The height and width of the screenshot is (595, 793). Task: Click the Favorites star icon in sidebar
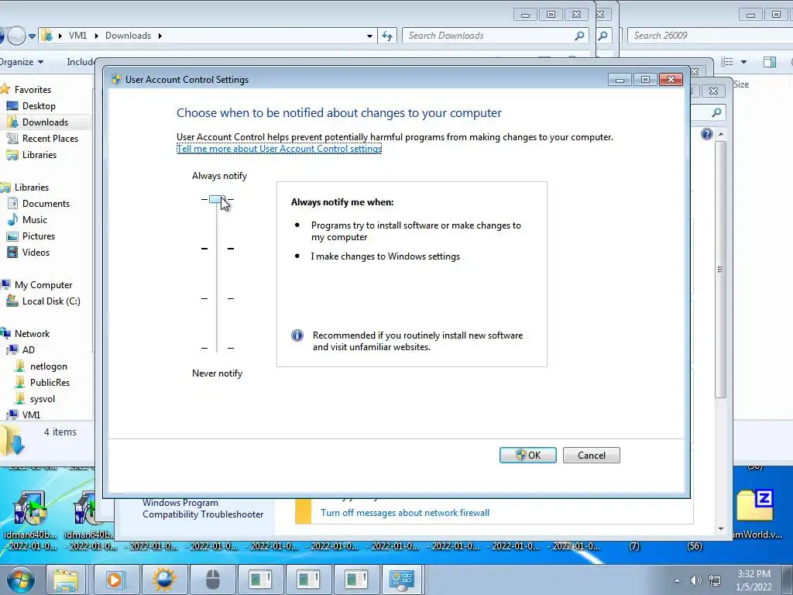[x=5, y=89]
